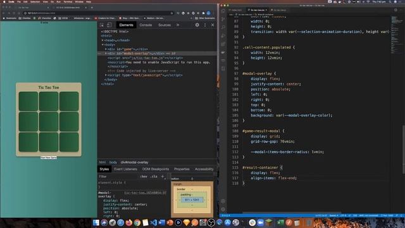Expand the div id game node
This screenshot has height=228, width=405.
pos(106,49)
